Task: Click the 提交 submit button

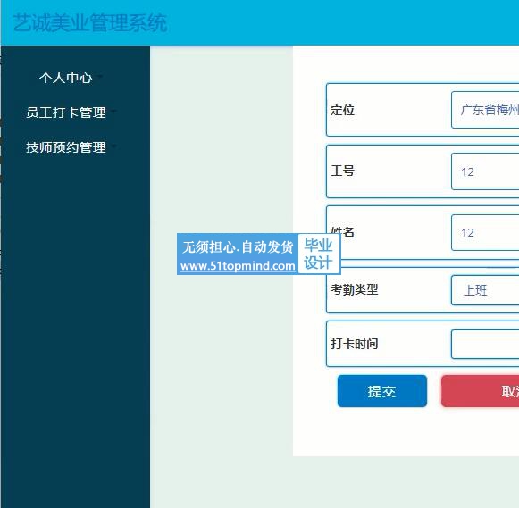Action: coord(382,391)
